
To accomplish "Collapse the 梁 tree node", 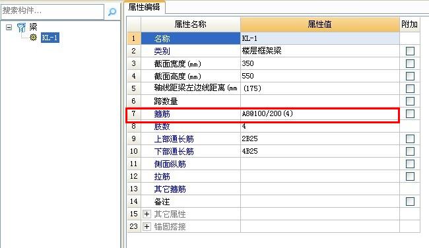I will tap(9, 27).
